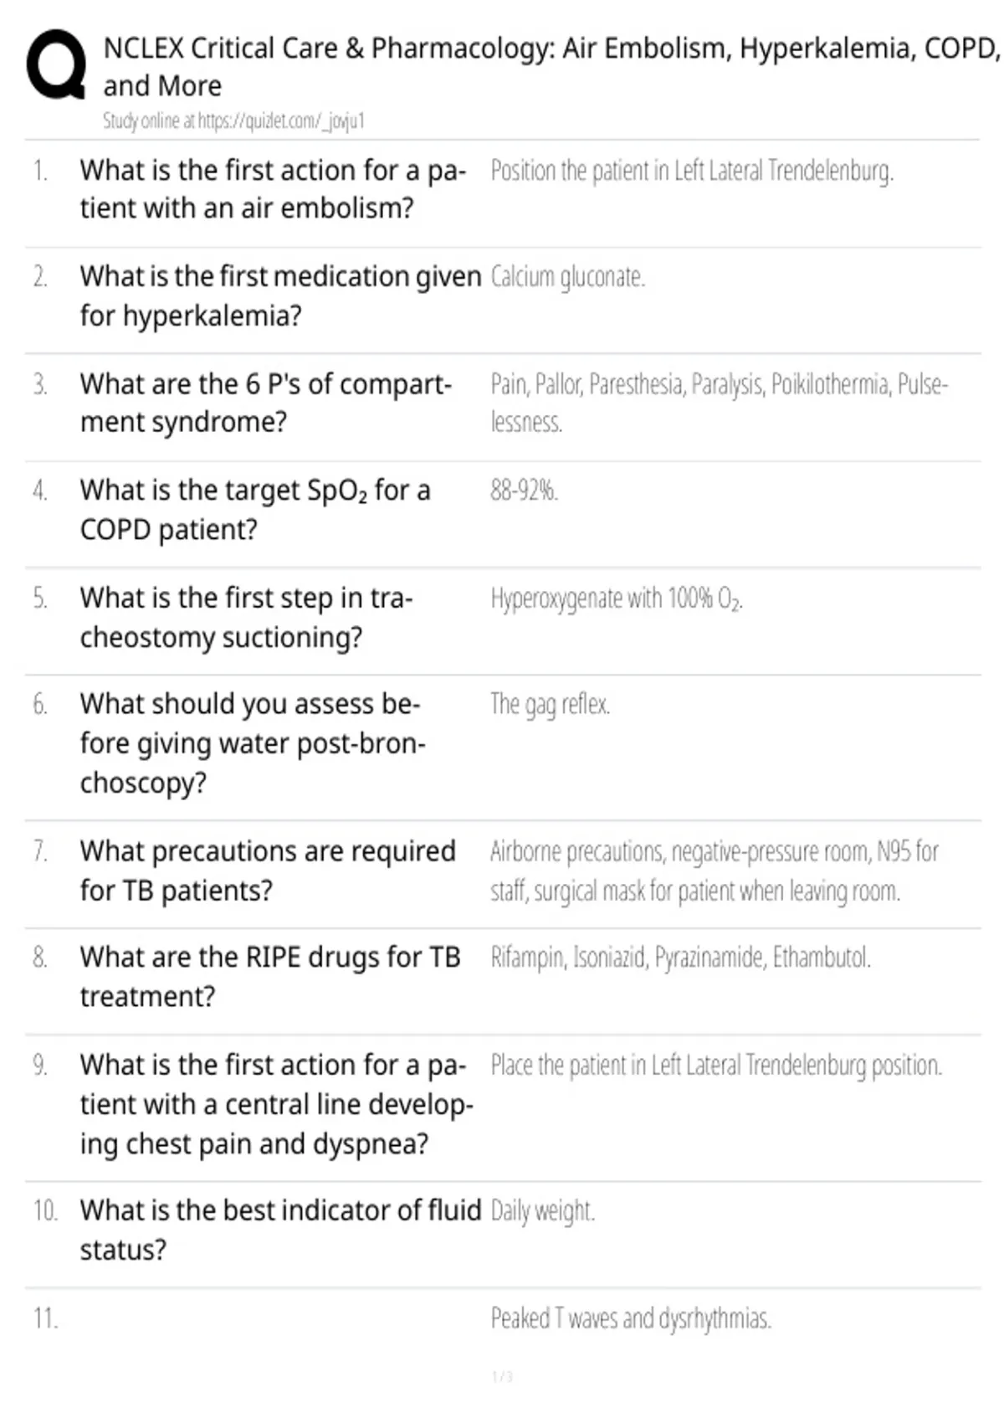Select question 1 about air embolism
Screen dimensions: 1004x1423
coord(273,189)
